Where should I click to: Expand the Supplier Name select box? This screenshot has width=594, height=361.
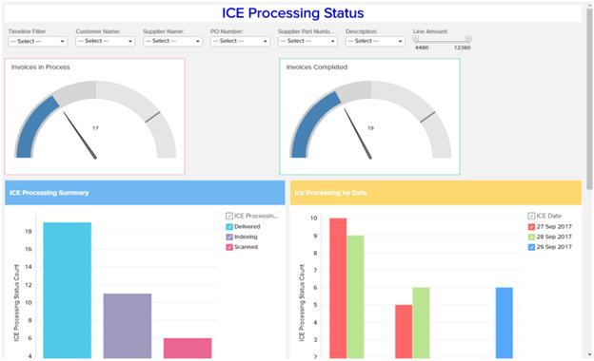coord(172,41)
